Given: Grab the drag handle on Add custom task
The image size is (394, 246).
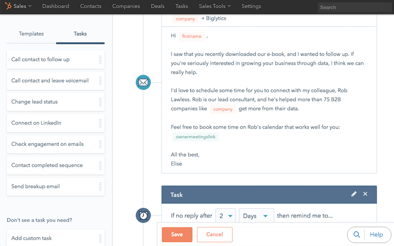Looking at the screenshot, I should click(100, 238).
